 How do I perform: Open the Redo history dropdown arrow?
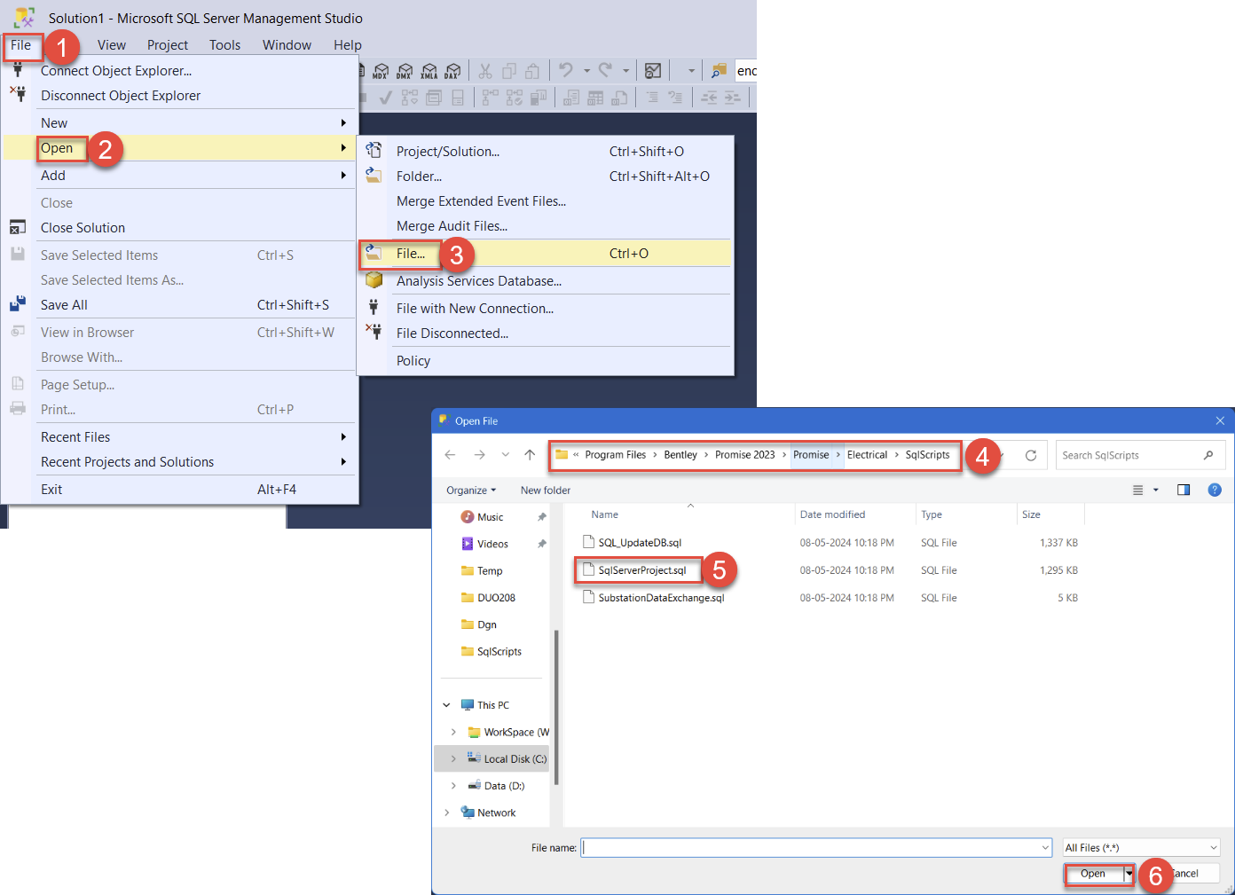(625, 71)
